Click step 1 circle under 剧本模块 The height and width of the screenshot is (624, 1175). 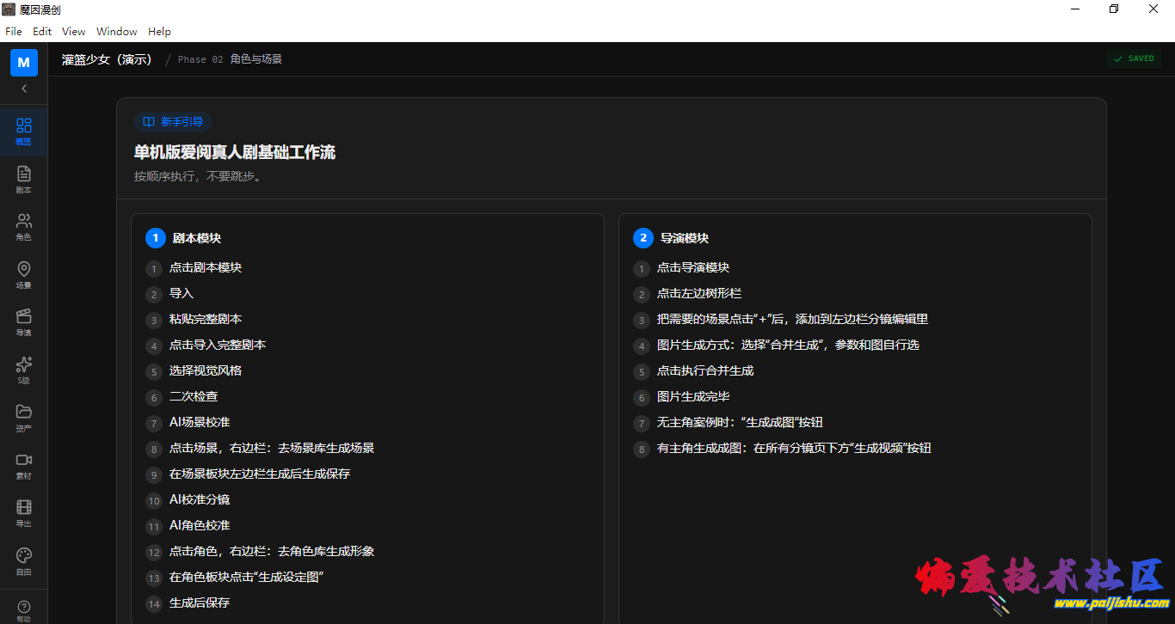click(x=154, y=269)
